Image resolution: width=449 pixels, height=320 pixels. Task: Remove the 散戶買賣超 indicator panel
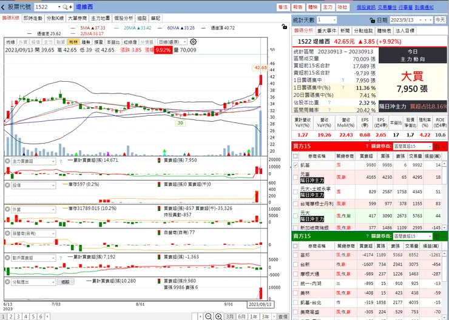point(7,258)
